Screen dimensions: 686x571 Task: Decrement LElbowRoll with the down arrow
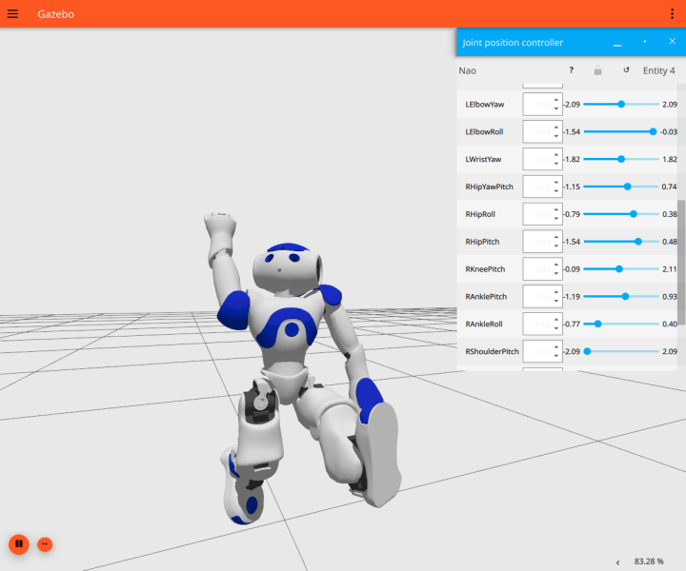click(556, 136)
